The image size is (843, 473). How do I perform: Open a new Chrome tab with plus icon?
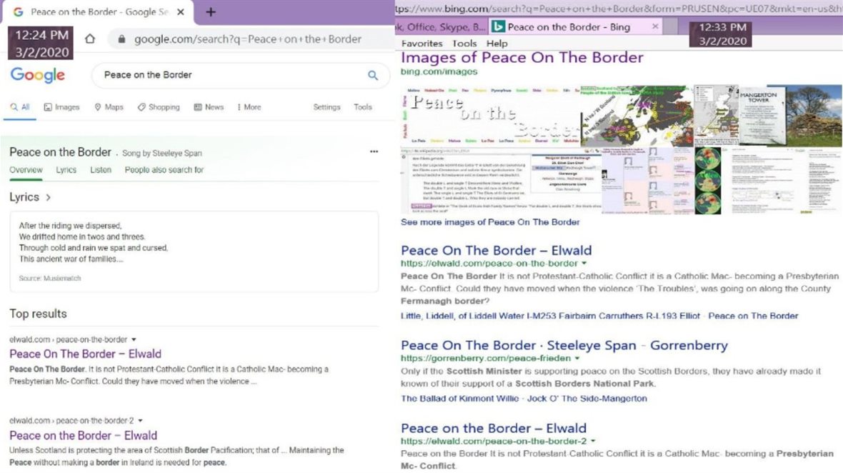click(211, 12)
